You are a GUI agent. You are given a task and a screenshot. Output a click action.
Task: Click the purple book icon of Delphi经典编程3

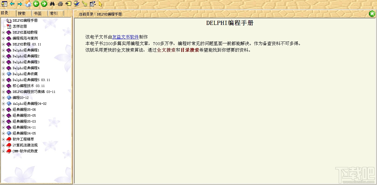click(x=9, y=62)
